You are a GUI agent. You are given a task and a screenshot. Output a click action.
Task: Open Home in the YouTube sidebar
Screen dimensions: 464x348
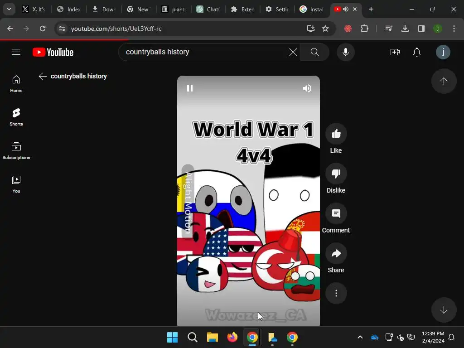coord(16,84)
